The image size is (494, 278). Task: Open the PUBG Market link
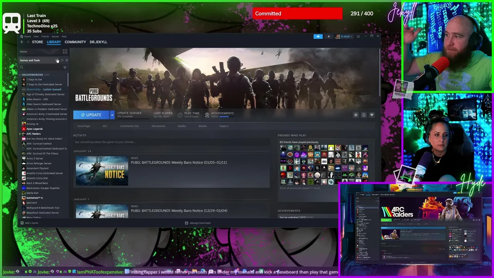pyautogui.click(x=203, y=126)
